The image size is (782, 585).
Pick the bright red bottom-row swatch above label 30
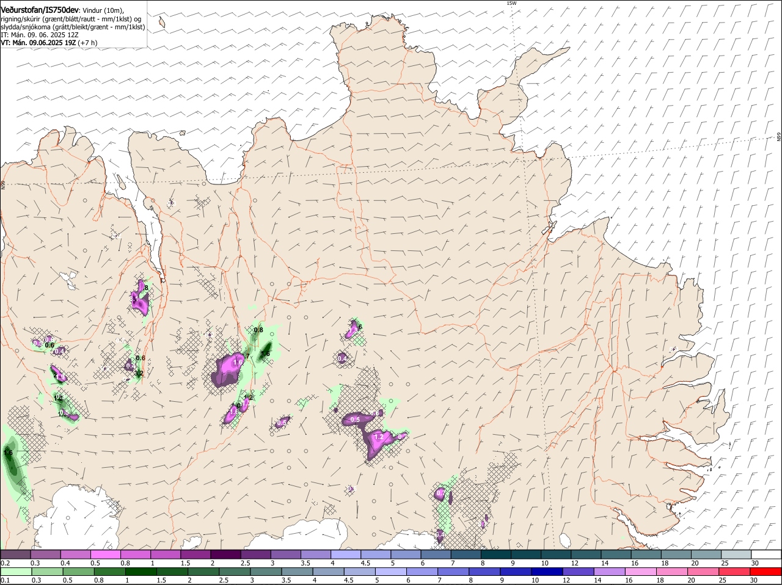767,572
